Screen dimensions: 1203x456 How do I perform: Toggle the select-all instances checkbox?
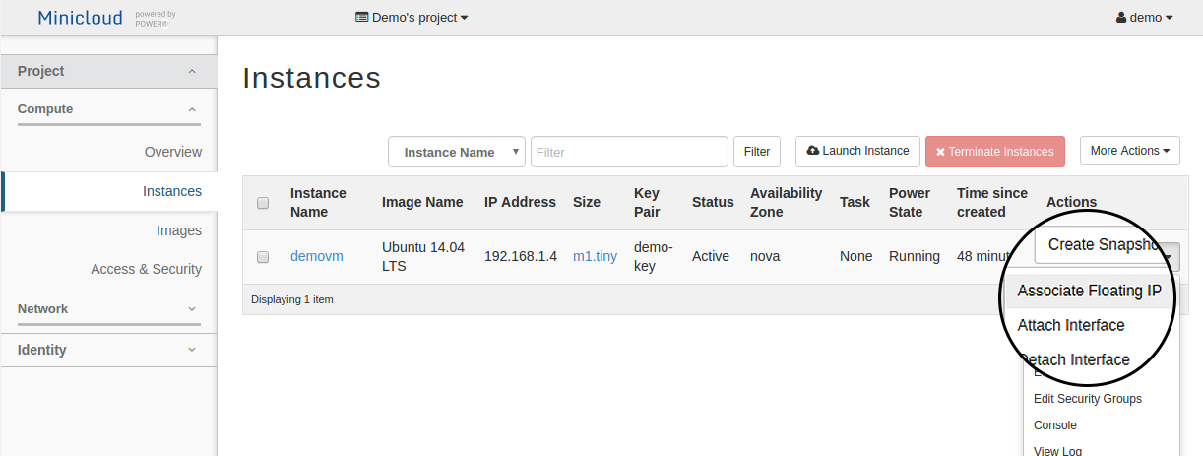coord(263,203)
